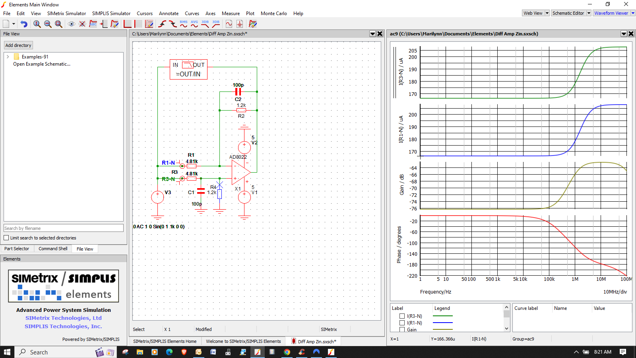Click the ABC curve label icon
This screenshot has width=636, height=358.
(x=93, y=24)
